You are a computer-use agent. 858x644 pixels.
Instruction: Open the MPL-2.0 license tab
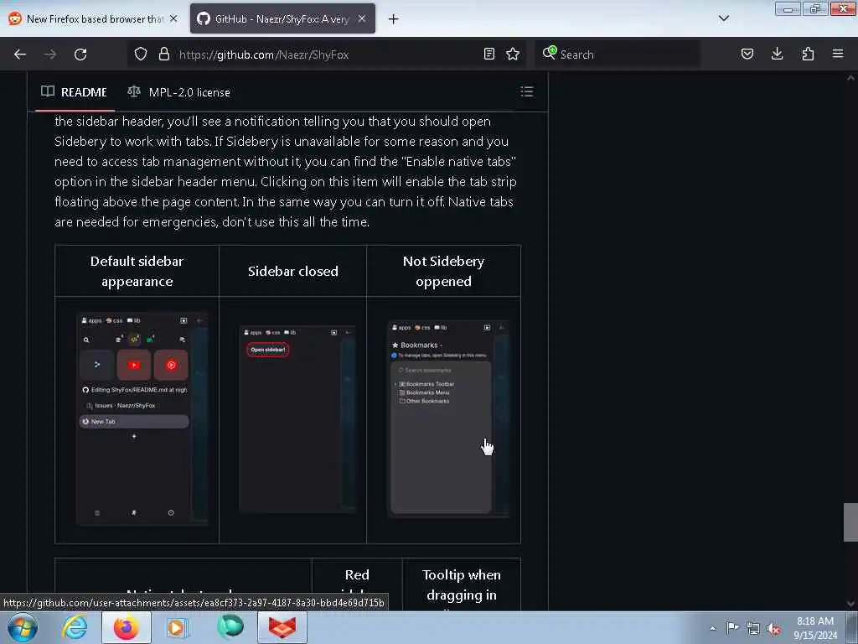(x=179, y=92)
